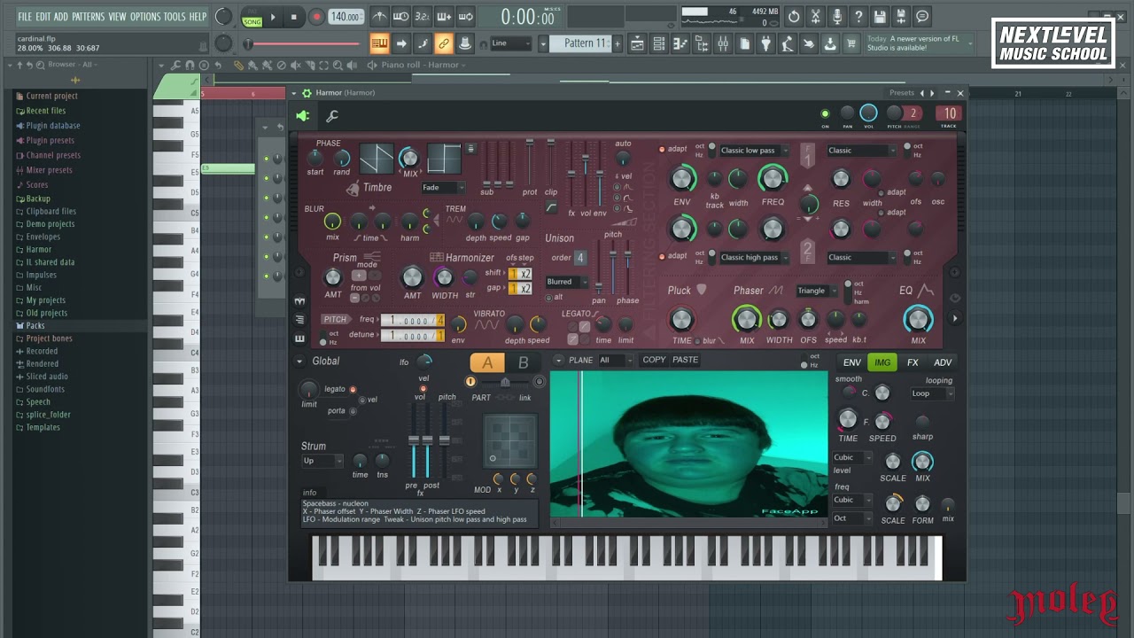Image resolution: width=1134 pixels, height=638 pixels.
Task: Switch to Harmor's ENV tab
Action: (x=851, y=362)
